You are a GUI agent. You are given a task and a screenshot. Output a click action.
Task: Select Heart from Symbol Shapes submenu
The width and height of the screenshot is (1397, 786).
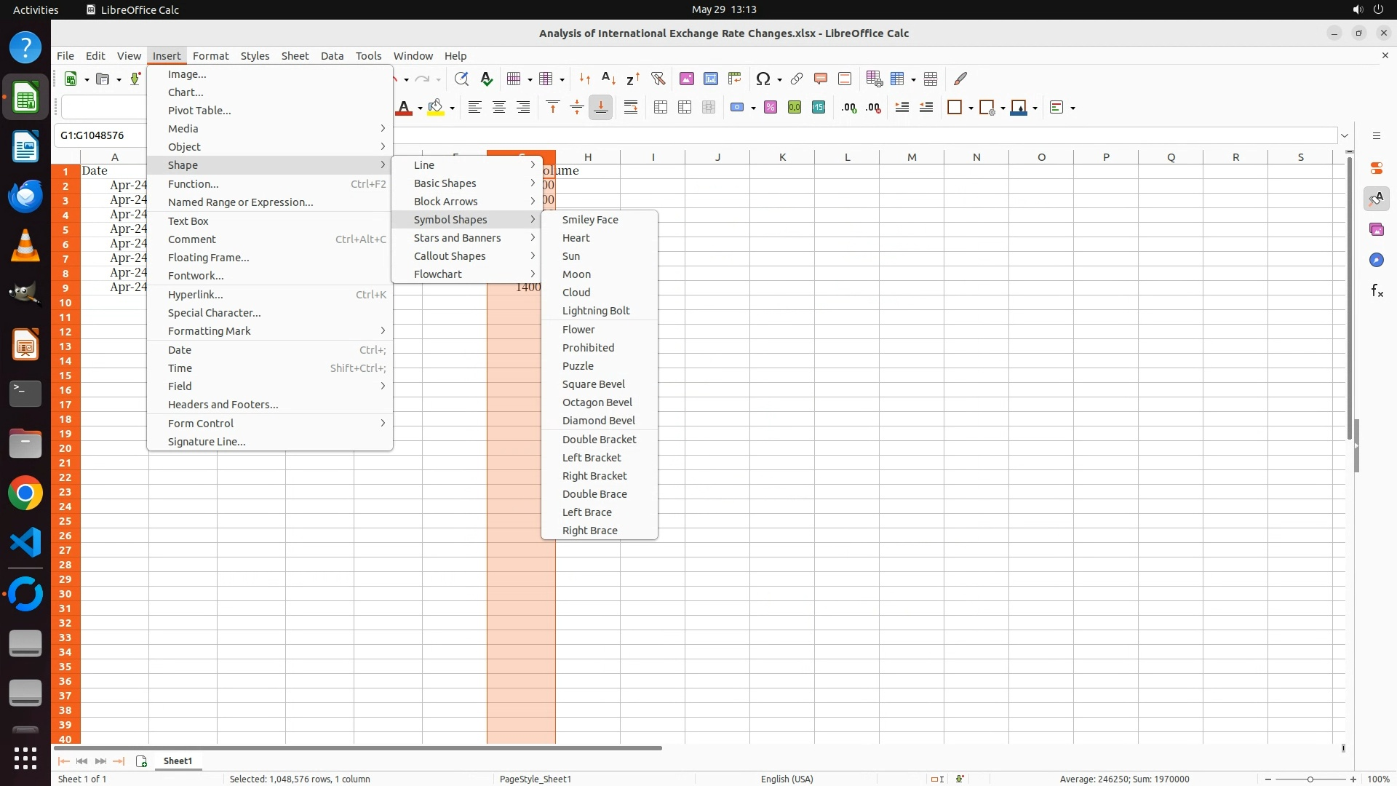[576, 238]
